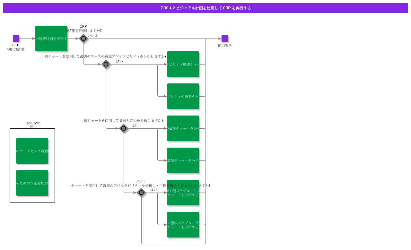Click the CRP の能力需要 label text
Viewport: 411px width, 250px height.
point(15,47)
